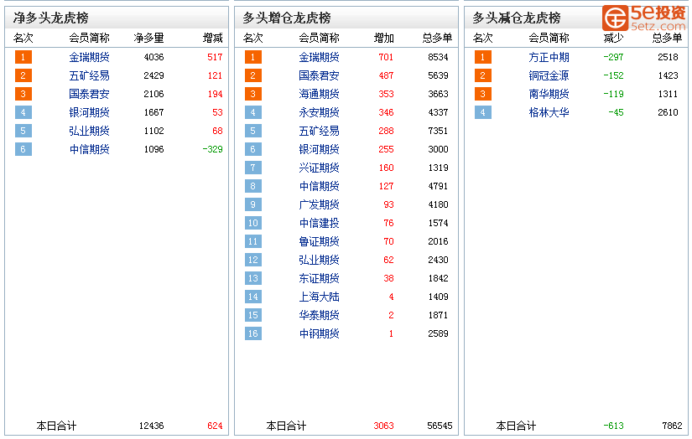
Task: Open 金瑞期货 in the 净多头龙虎榜 table
Action: pos(89,57)
